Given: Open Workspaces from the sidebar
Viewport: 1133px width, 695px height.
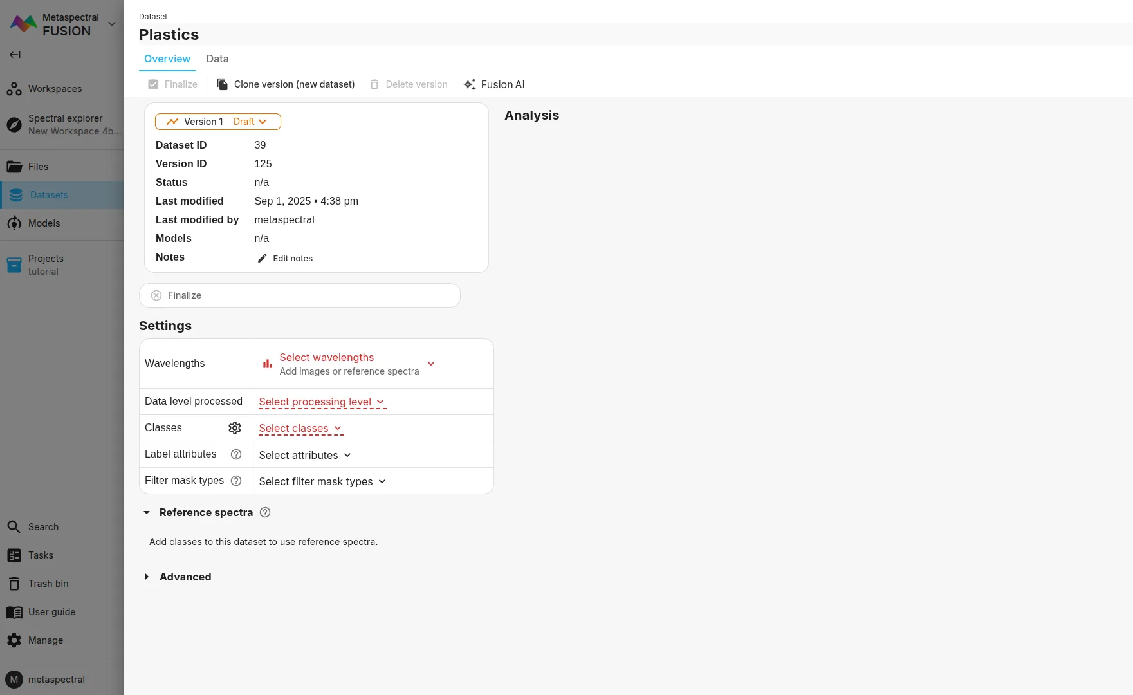Looking at the screenshot, I should (55, 89).
